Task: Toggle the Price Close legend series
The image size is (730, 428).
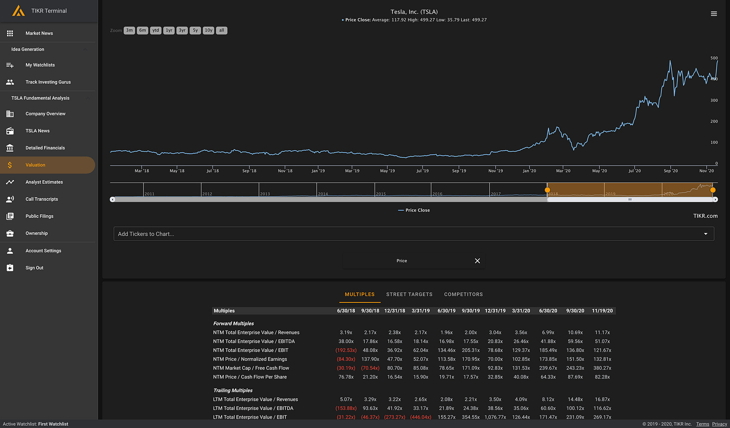Action: [414, 210]
